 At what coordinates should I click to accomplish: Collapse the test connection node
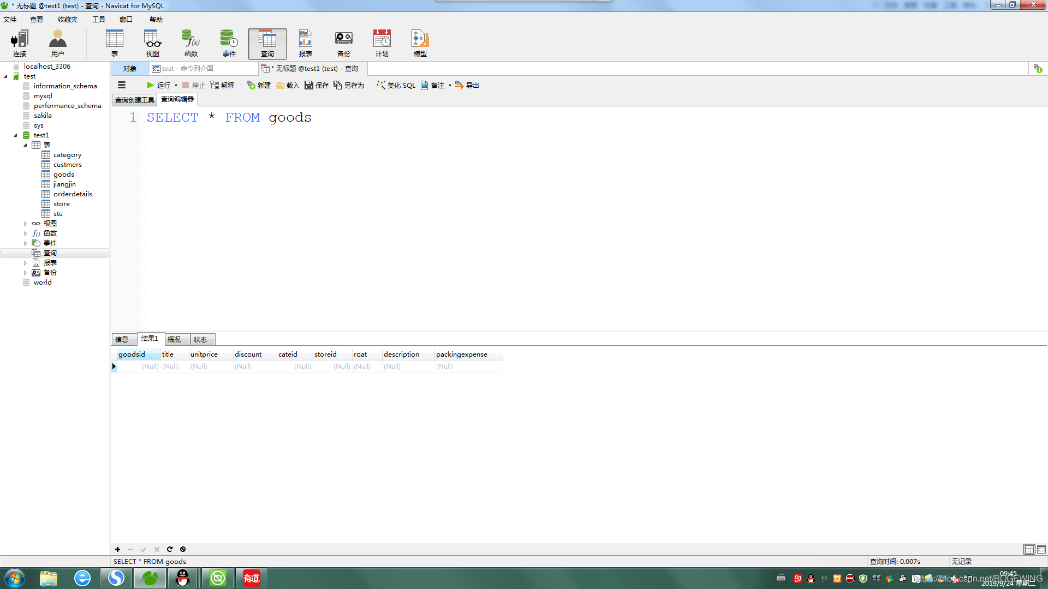point(5,76)
